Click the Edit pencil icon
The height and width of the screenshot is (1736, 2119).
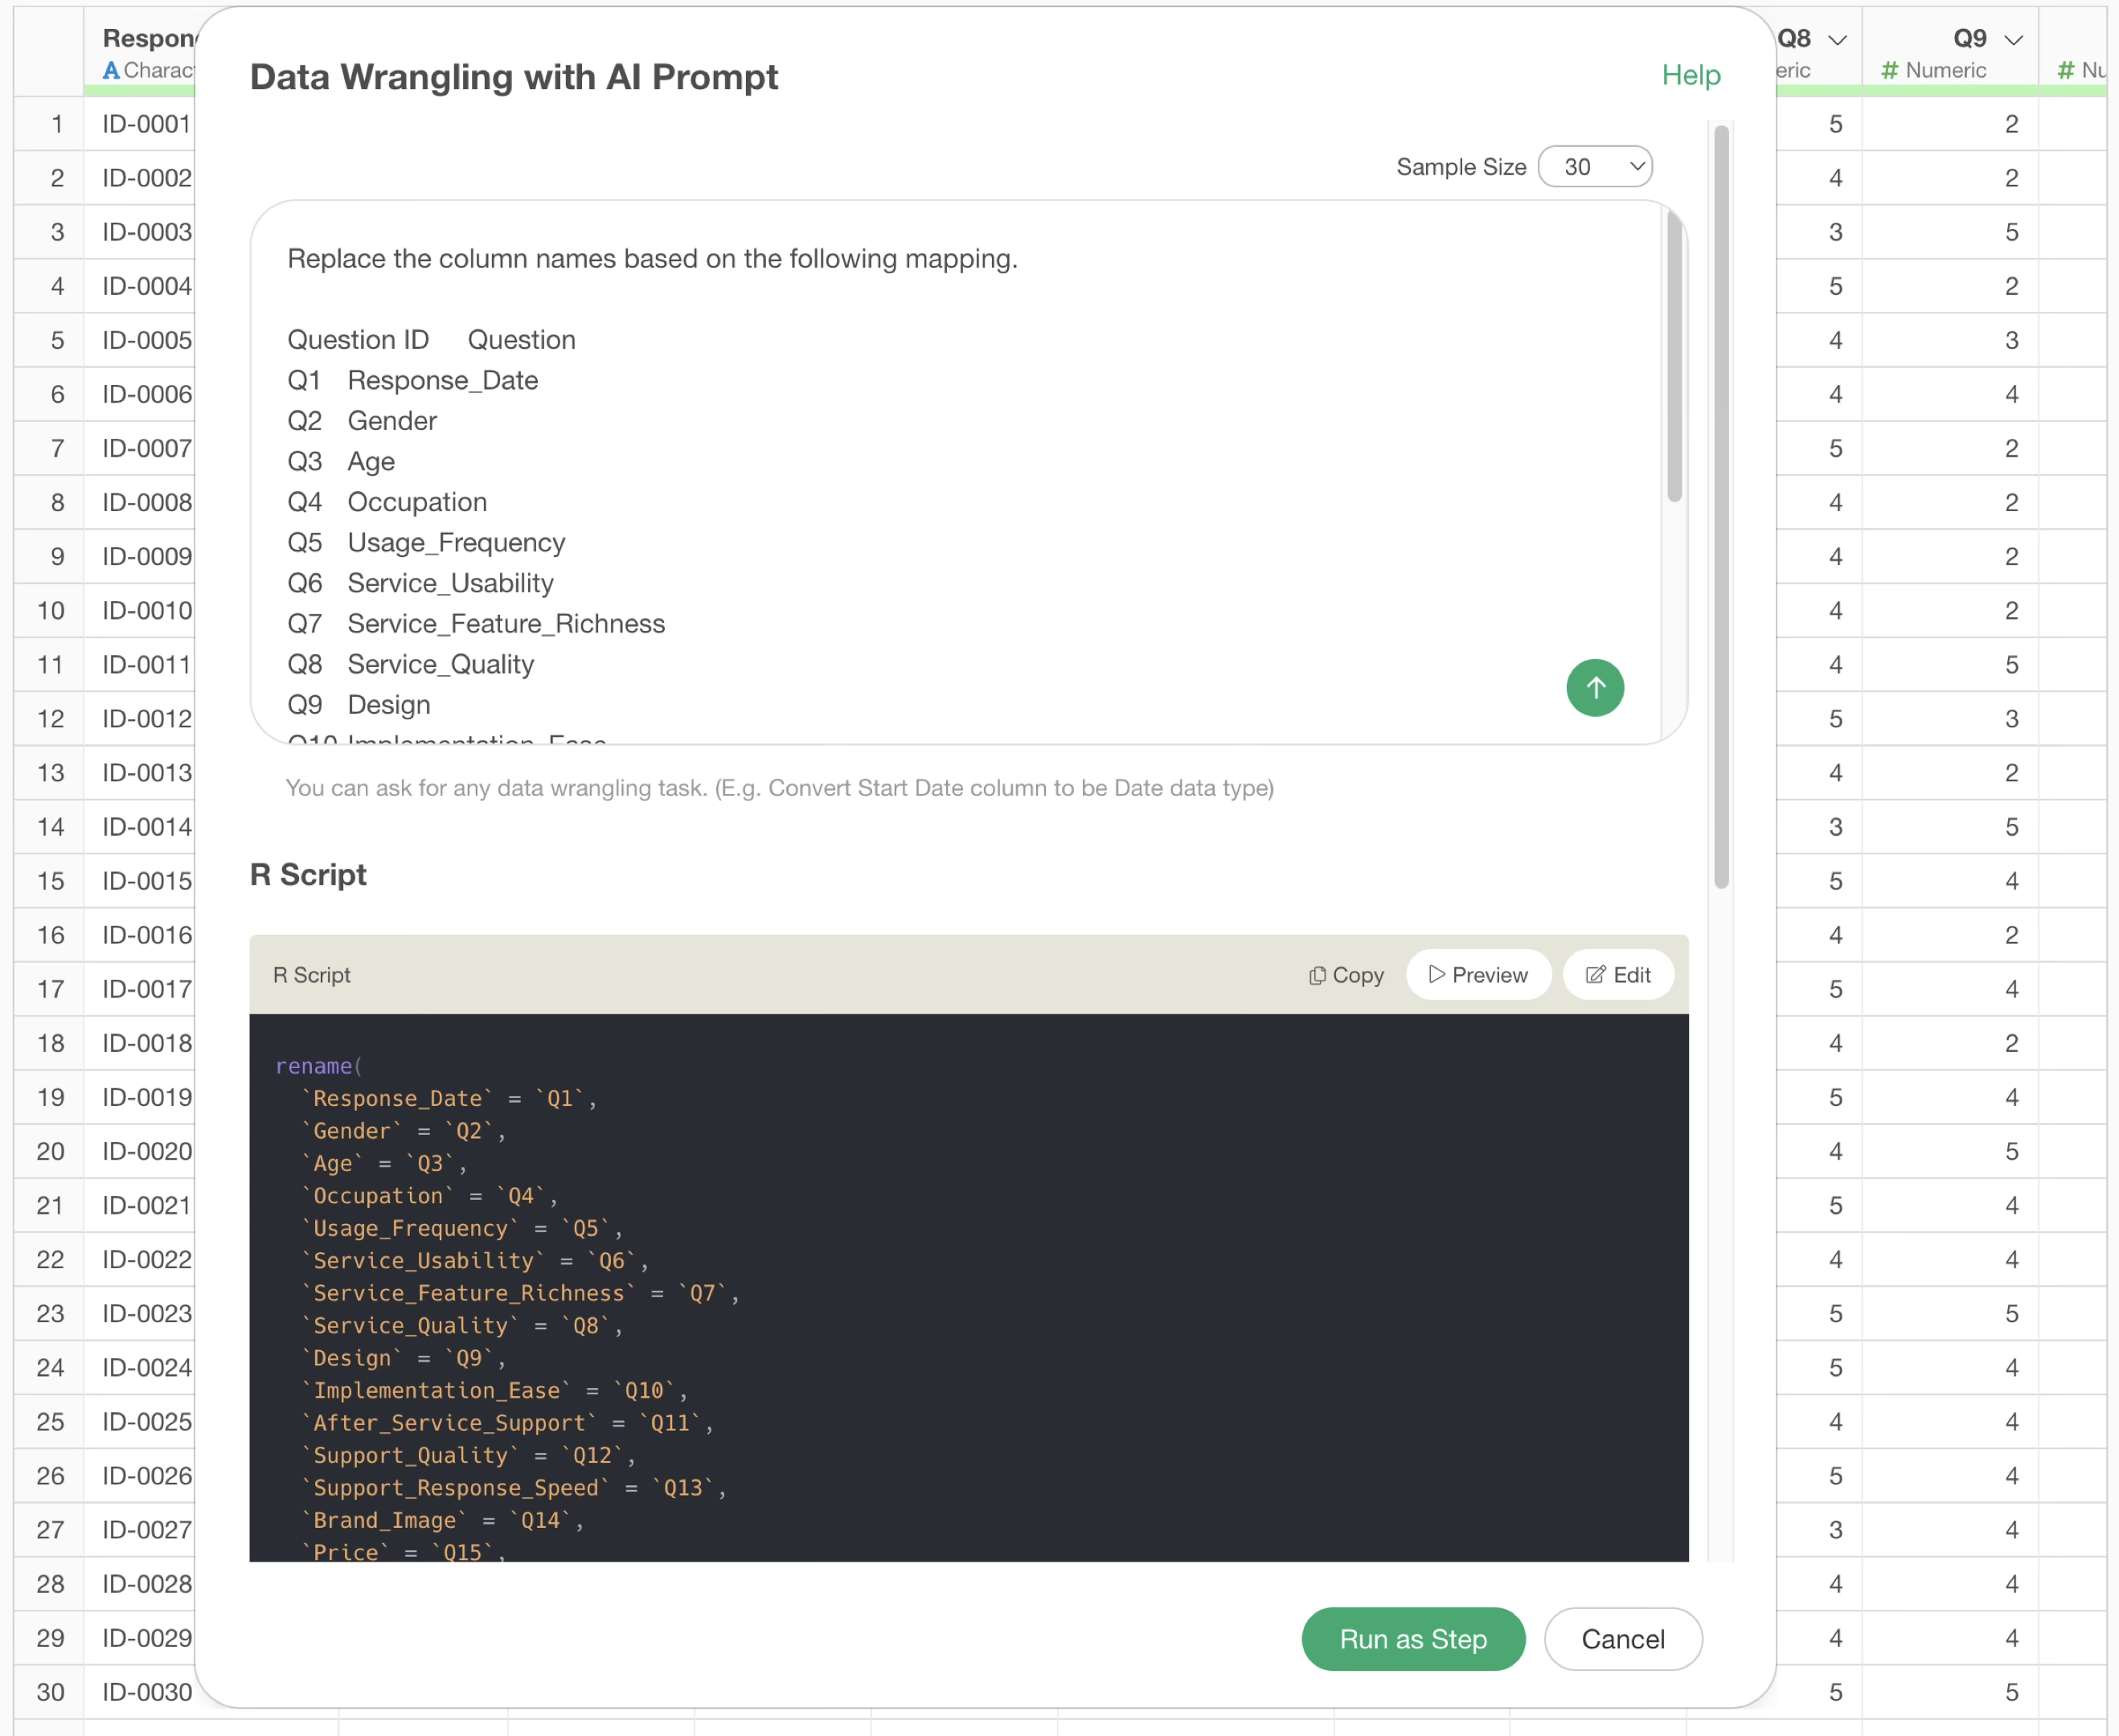1595,975
